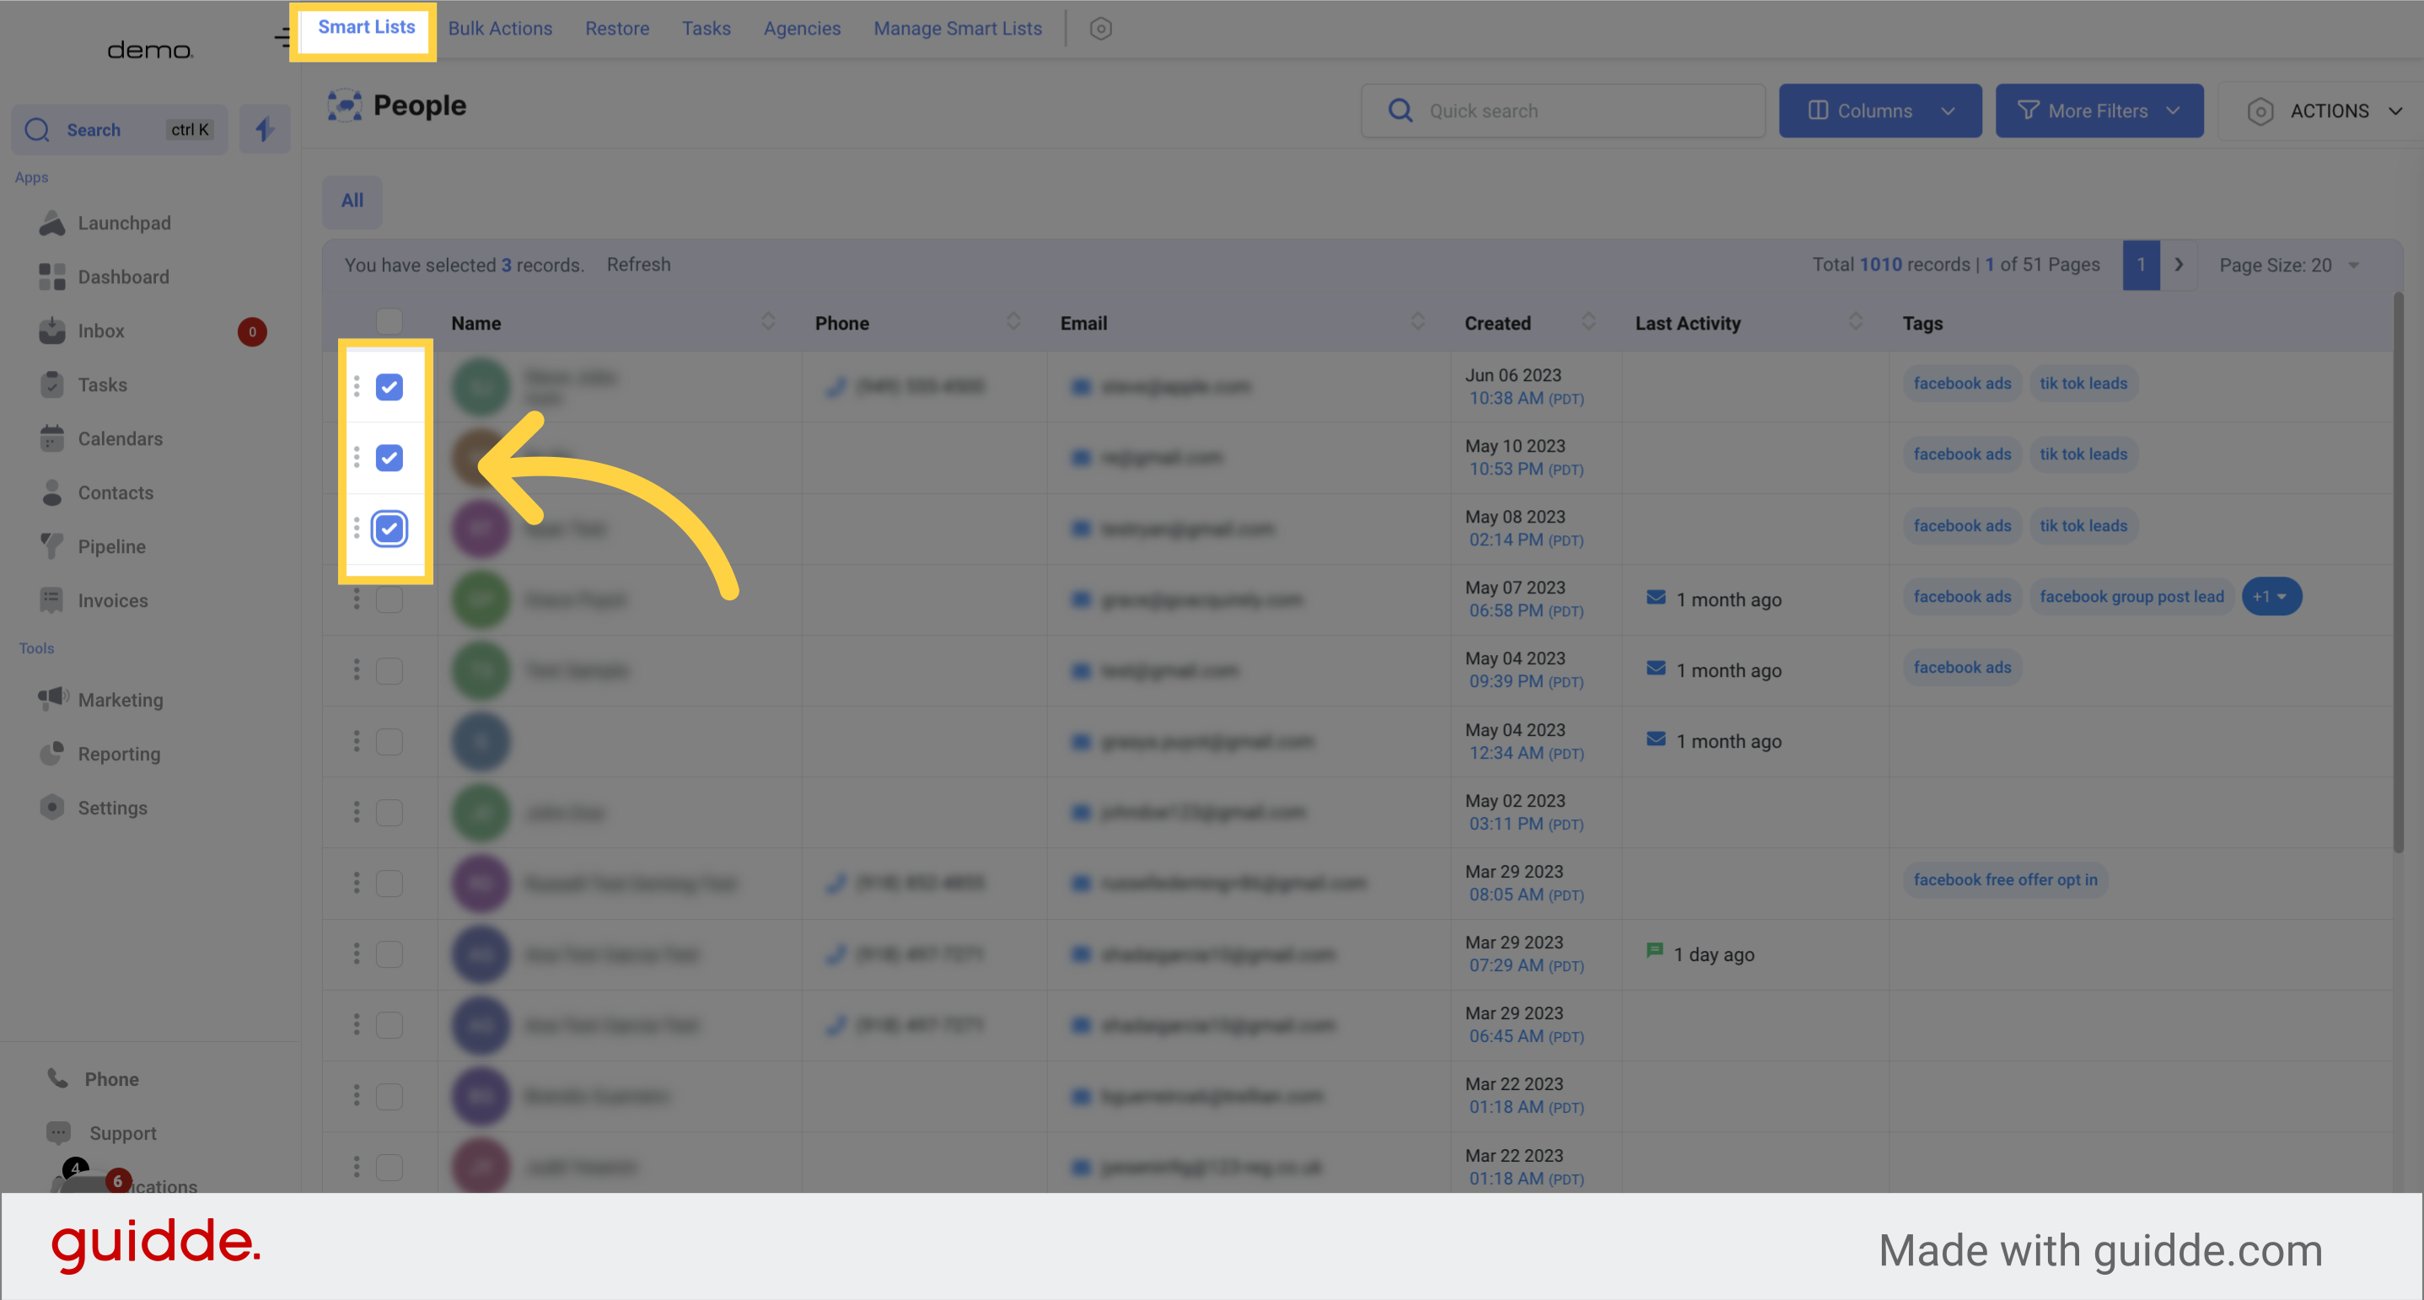Screen dimensions: 2424x1300
Task: Open Launchpad from the sidebar
Action: click(x=123, y=223)
